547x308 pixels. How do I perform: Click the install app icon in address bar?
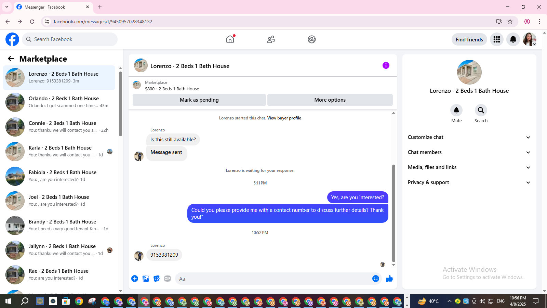(x=499, y=22)
